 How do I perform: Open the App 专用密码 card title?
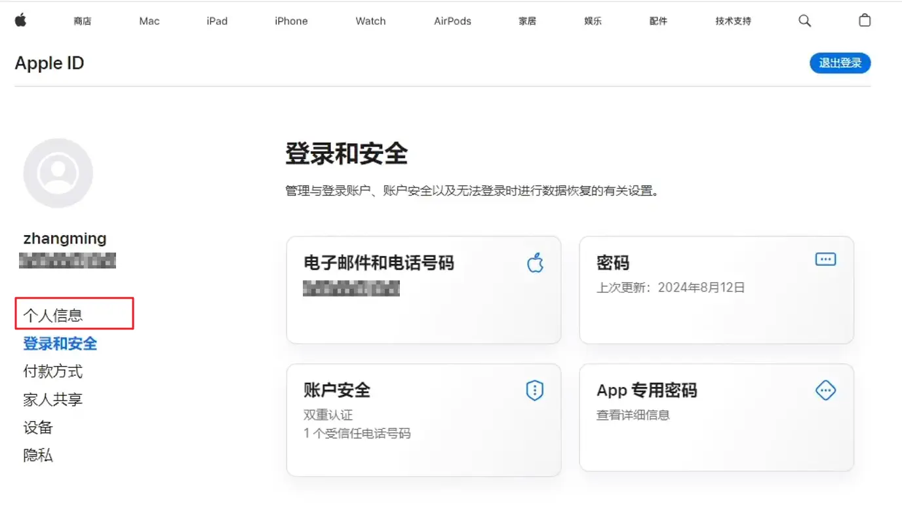click(646, 390)
